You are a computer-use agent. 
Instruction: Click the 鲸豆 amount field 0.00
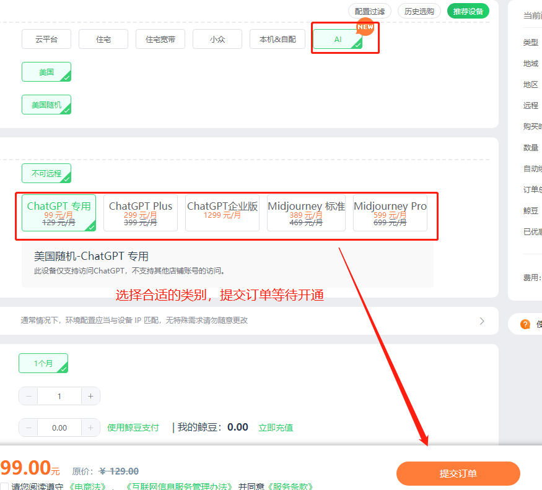(x=59, y=428)
